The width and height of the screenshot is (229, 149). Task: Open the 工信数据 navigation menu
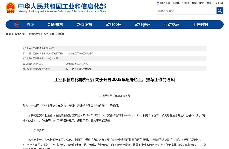click(200, 25)
